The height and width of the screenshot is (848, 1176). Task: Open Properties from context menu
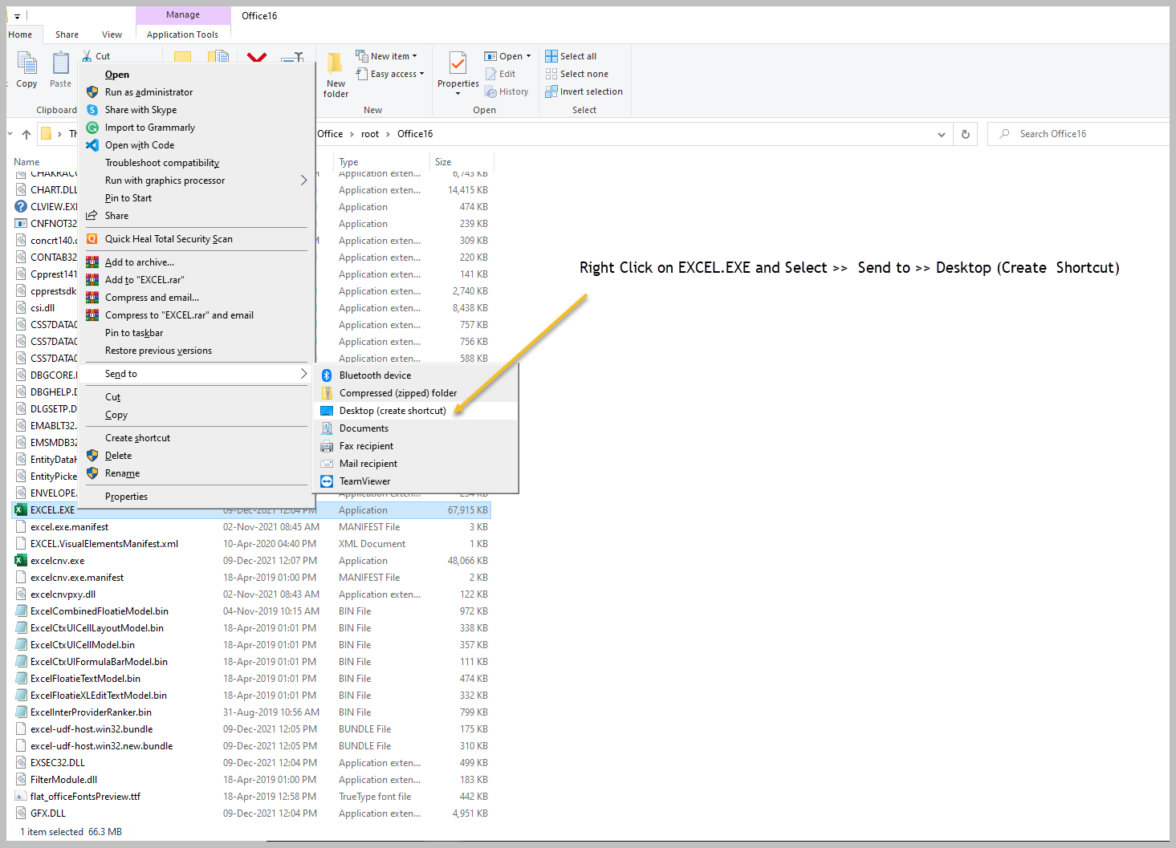tap(196, 497)
